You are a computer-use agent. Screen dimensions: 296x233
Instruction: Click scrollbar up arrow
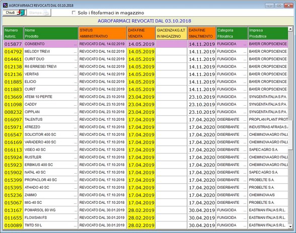[290, 29]
